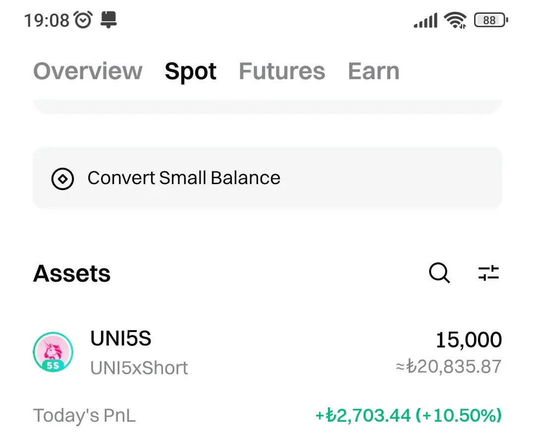Tap the battery level indicator

[490, 20]
